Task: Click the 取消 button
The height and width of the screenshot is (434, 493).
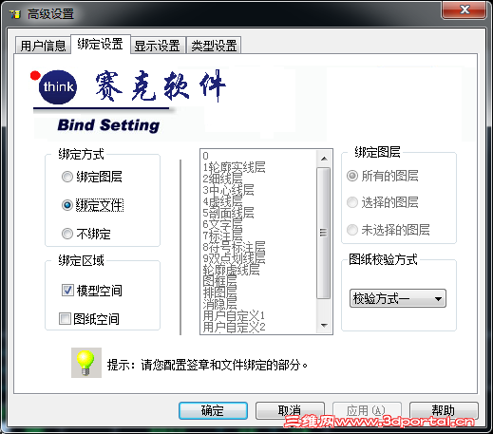Action: click(x=290, y=410)
